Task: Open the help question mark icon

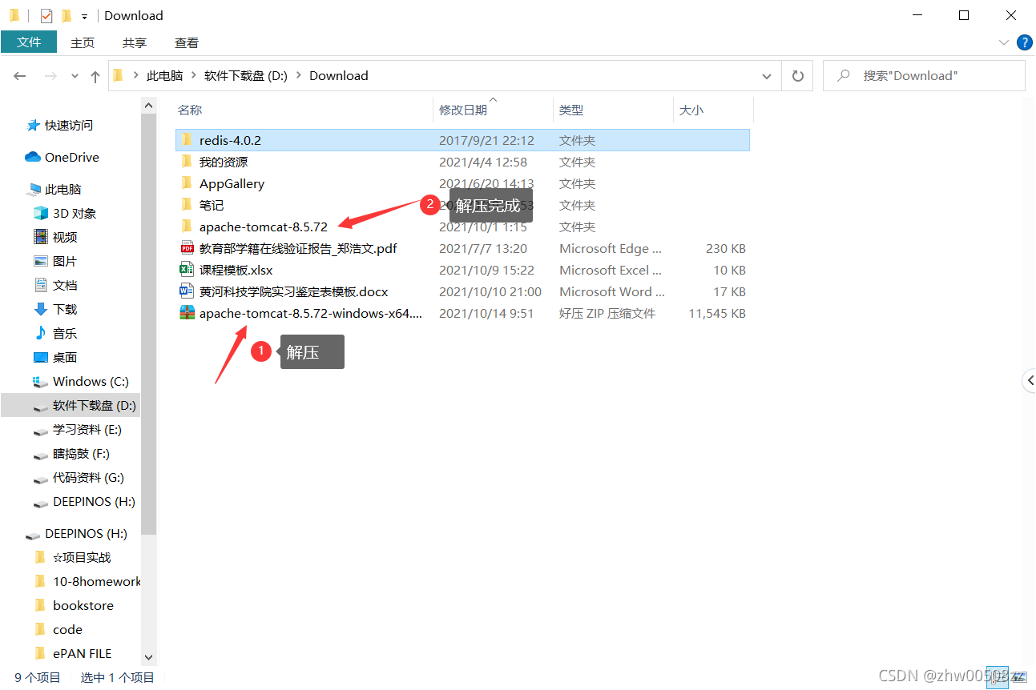Action: 1024,42
